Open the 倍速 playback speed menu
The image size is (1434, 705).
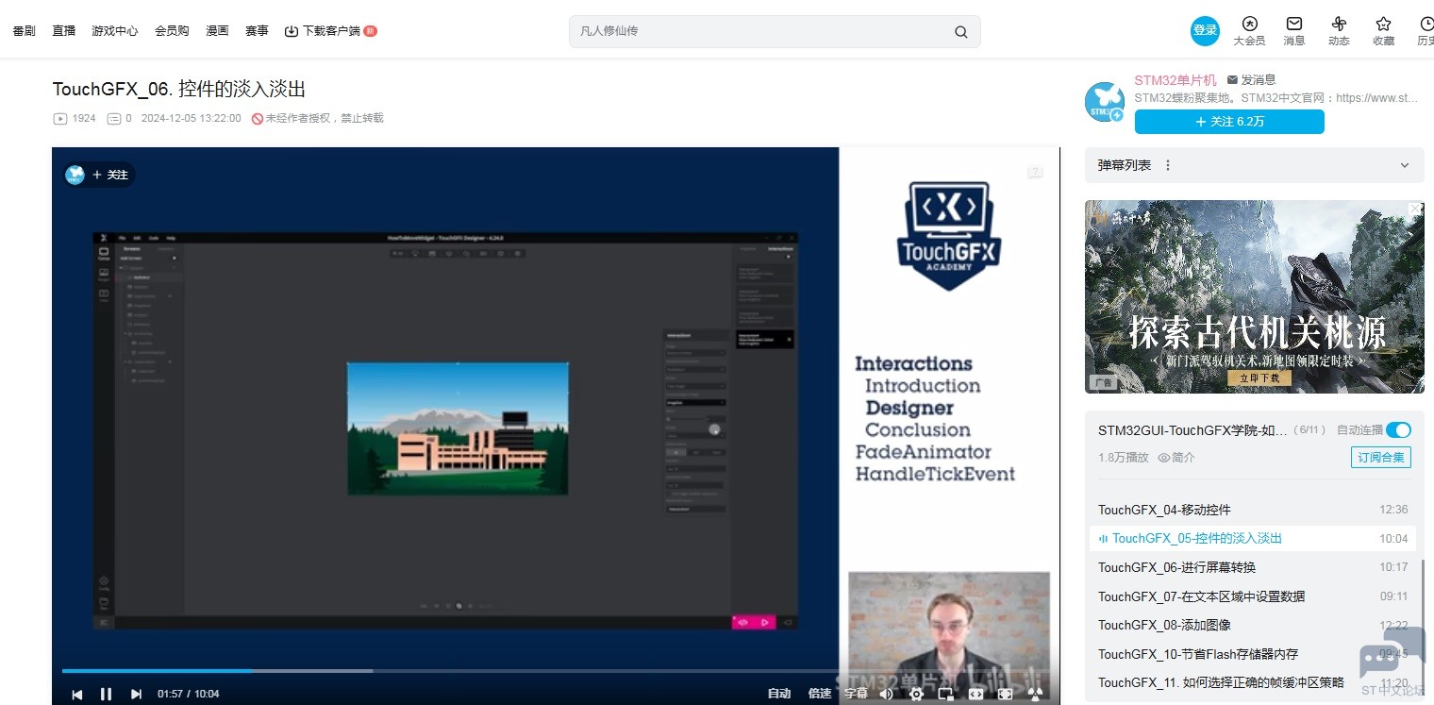click(820, 694)
